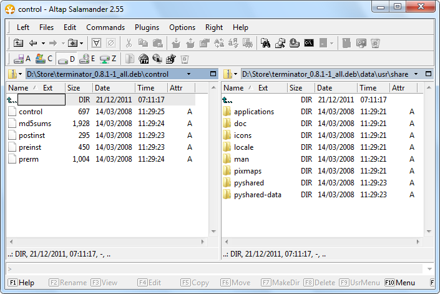Click the Paste from clipboard icon
The image size is (440, 294).
coord(158,43)
